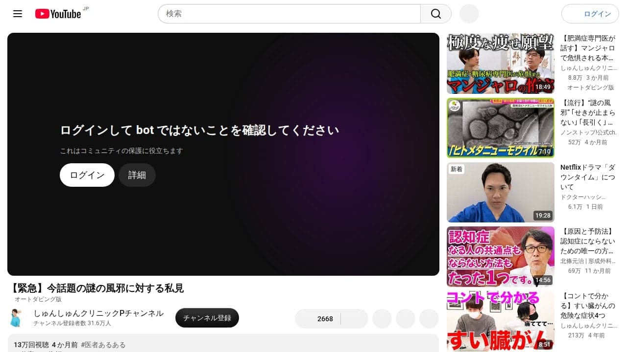Viewport: 627px width, 352px height.
Task: Click the チャンネル登録者数 31.6万人 text
Action: point(72,323)
